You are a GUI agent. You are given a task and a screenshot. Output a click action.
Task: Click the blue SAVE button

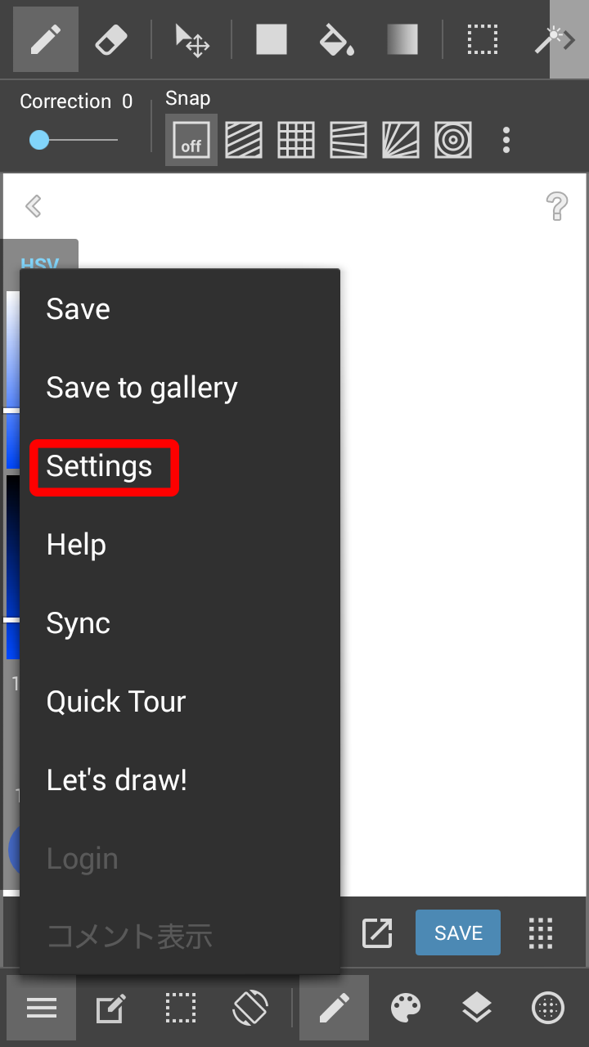pyautogui.click(x=458, y=932)
